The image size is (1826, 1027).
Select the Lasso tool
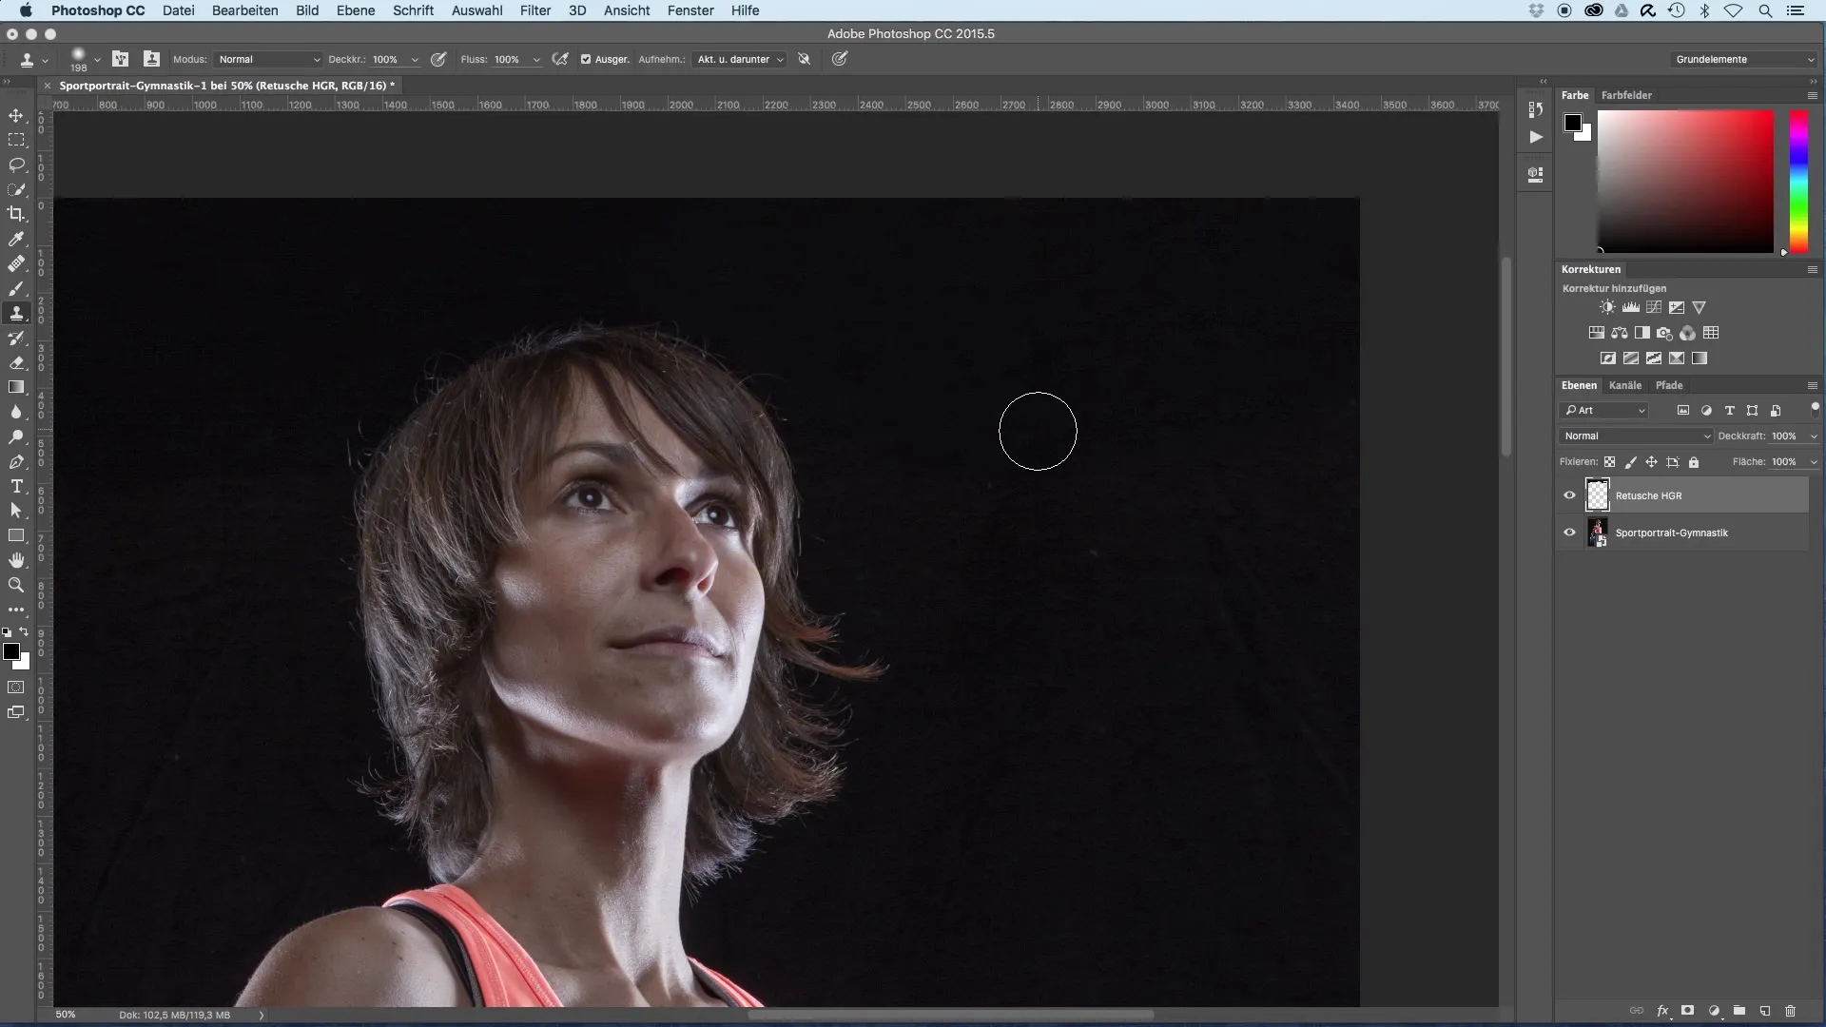tap(16, 165)
